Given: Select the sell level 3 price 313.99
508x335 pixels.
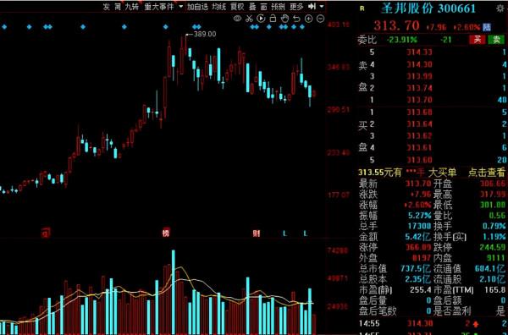Looking at the screenshot, I should tap(420, 76).
